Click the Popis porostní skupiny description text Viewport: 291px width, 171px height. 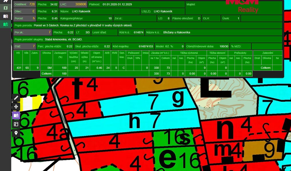[64, 39]
